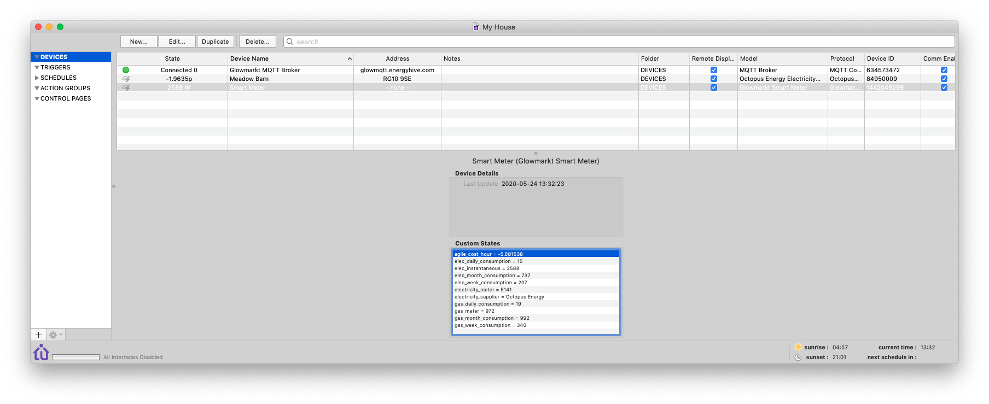Click the RG10 9SE address cell
The height and width of the screenshot is (404, 989).
(x=397, y=79)
